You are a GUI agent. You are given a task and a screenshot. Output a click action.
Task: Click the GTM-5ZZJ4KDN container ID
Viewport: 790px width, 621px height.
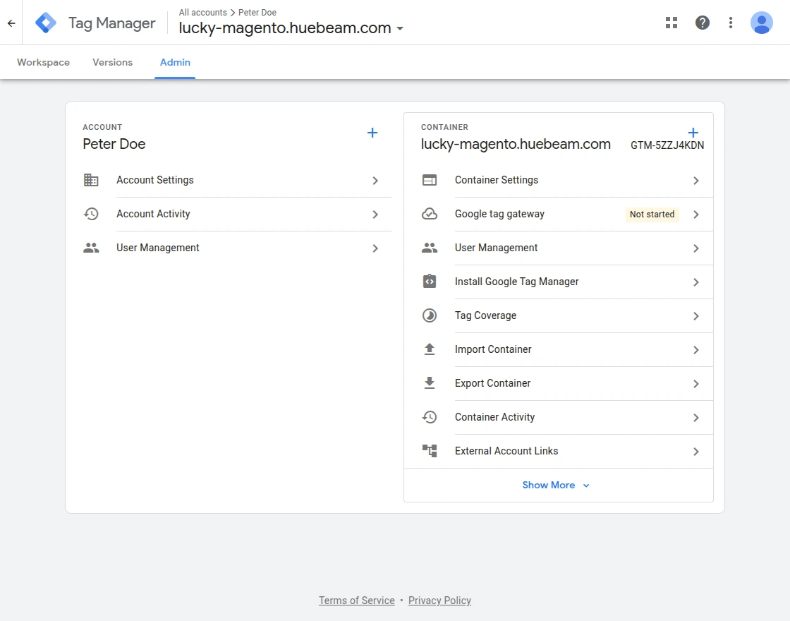667,145
